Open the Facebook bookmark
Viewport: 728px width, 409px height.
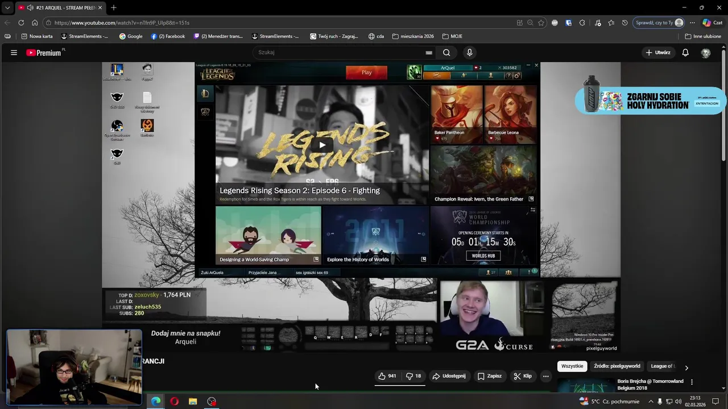pyautogui.click(x=168, y=36)
